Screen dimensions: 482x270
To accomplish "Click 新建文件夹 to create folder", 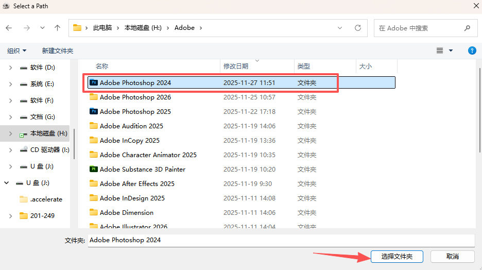I will 58,50.
